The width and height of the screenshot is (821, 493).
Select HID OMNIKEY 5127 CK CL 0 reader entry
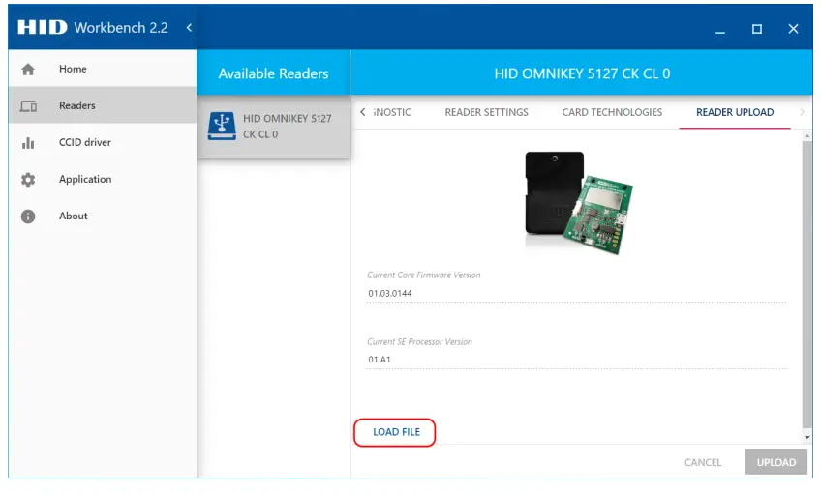coord(274,127)
